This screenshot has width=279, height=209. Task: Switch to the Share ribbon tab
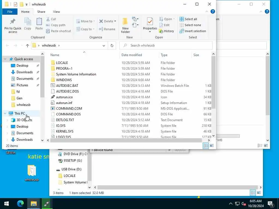41,11
